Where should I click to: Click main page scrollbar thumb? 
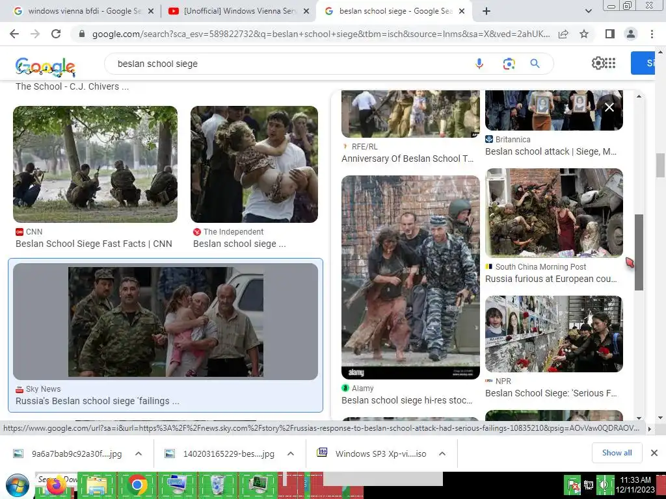[x=661, y=165]
